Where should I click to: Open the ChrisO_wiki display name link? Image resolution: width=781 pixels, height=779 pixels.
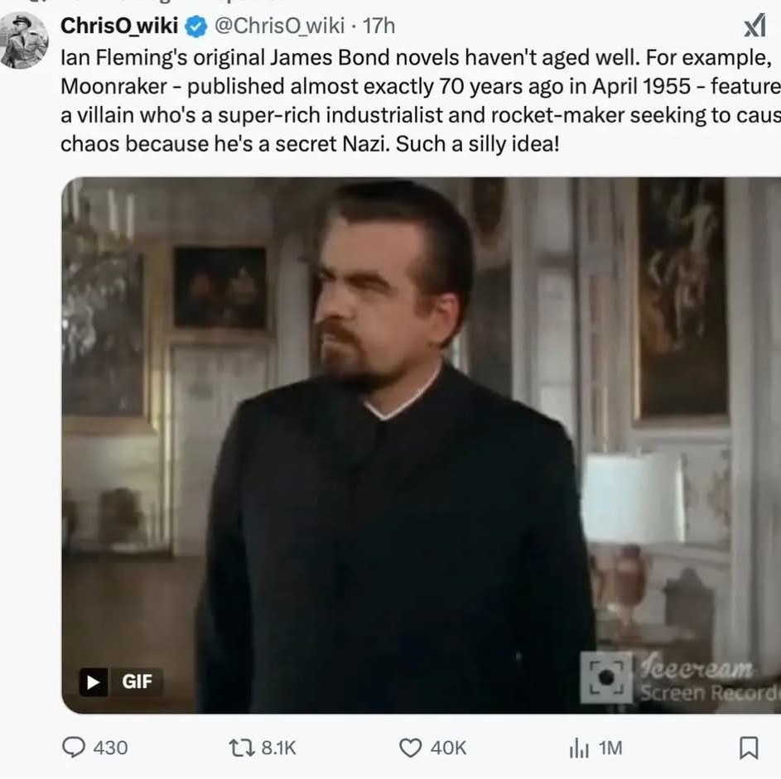point(119,26)
